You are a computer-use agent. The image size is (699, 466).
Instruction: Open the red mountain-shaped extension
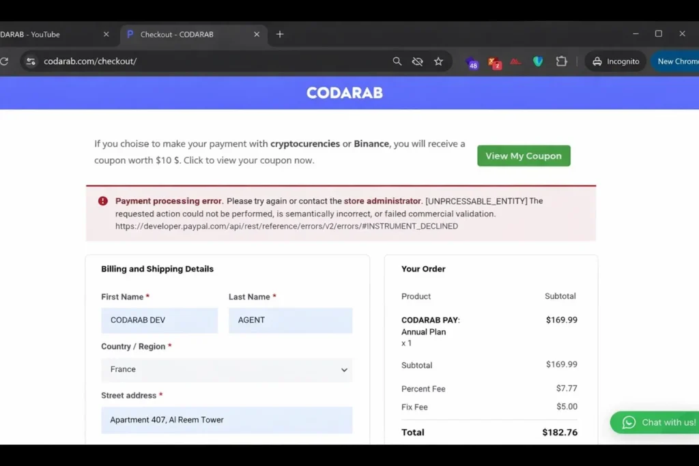point(515,61)
